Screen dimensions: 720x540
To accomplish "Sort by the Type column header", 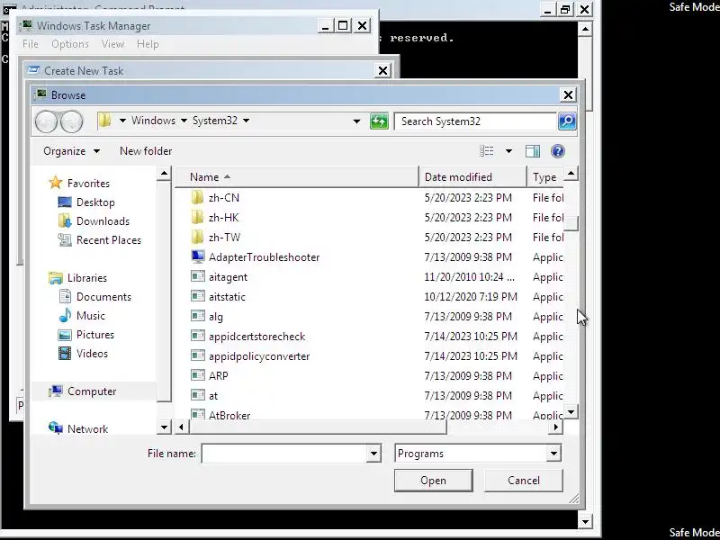I will (545, 177).
